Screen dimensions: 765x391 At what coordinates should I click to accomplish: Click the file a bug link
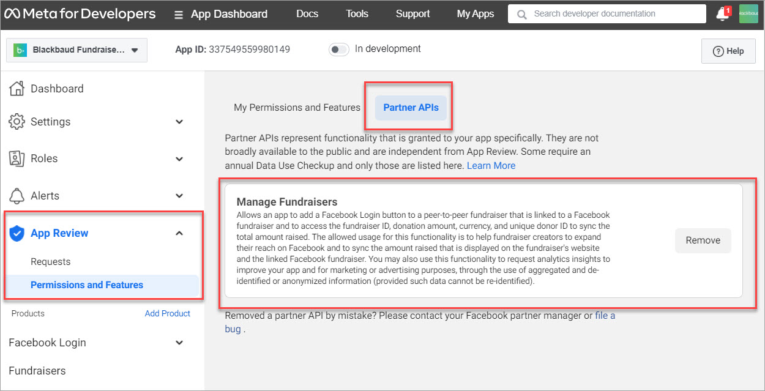(420, 322)
